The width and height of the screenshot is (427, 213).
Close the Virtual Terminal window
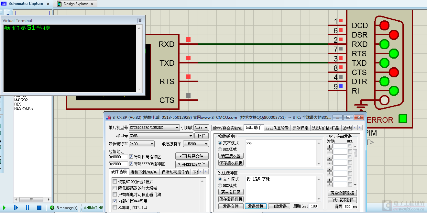140,20
